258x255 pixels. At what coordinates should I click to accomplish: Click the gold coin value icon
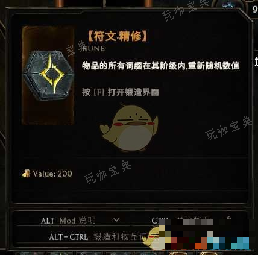click(26, 174)
